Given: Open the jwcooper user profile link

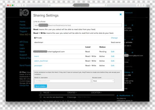Looking at the screenshot, I should click(38, 66).
